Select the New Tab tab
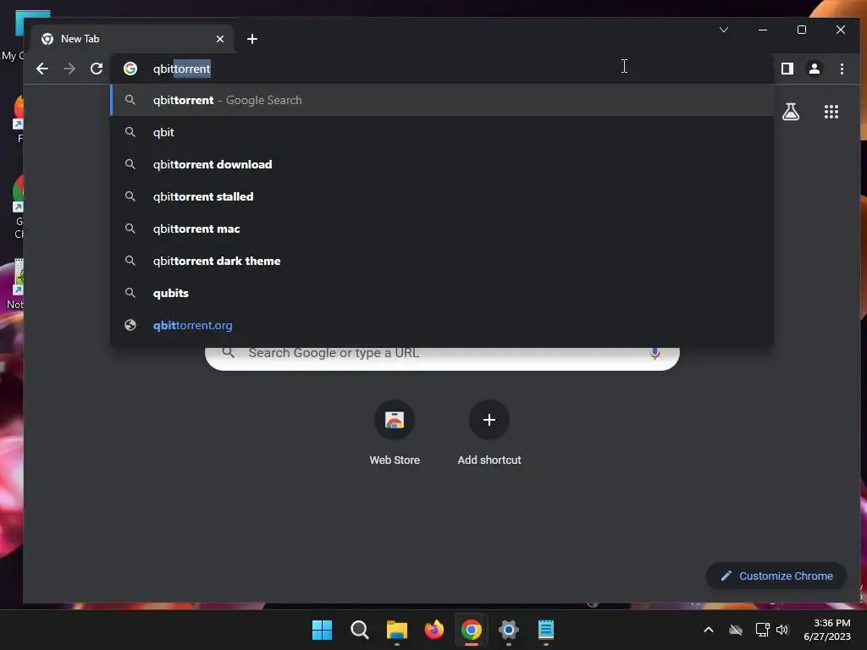Image resolution: width=867 pixels, height=650 pixels. (x=133, y=39)
